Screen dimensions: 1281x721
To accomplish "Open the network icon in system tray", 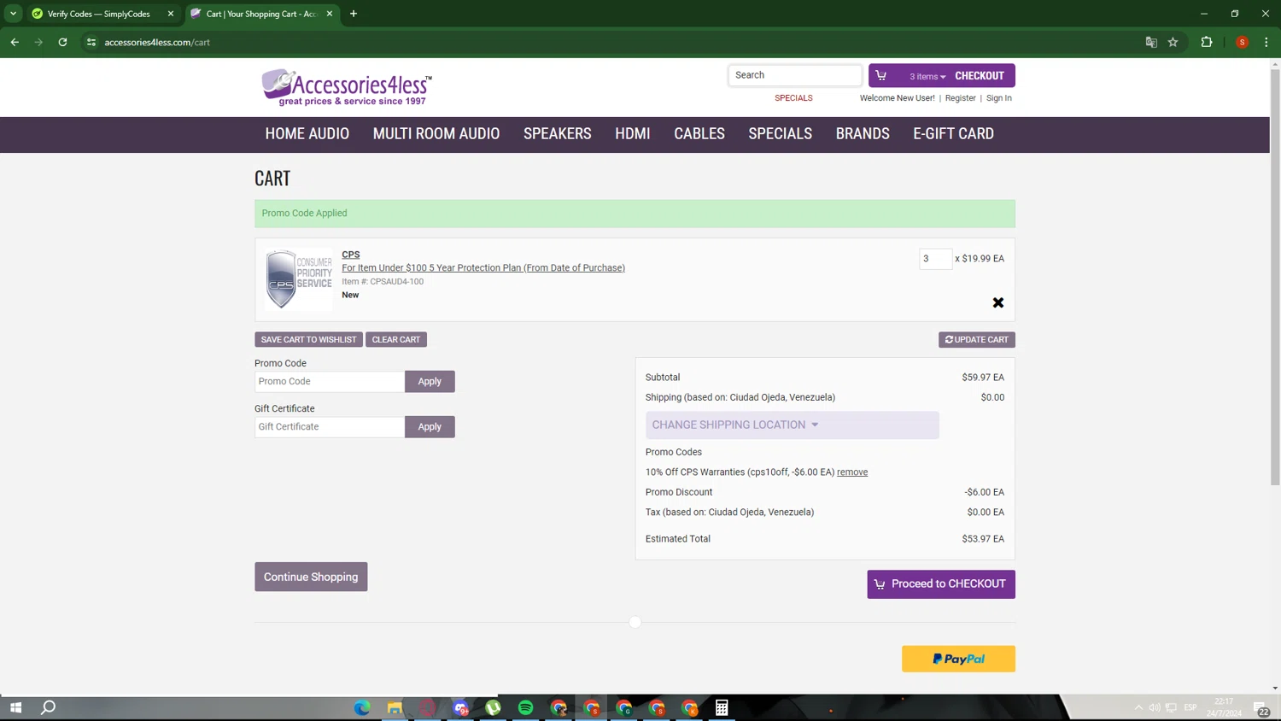I will pyautogui.click(x=1171, y=707).
